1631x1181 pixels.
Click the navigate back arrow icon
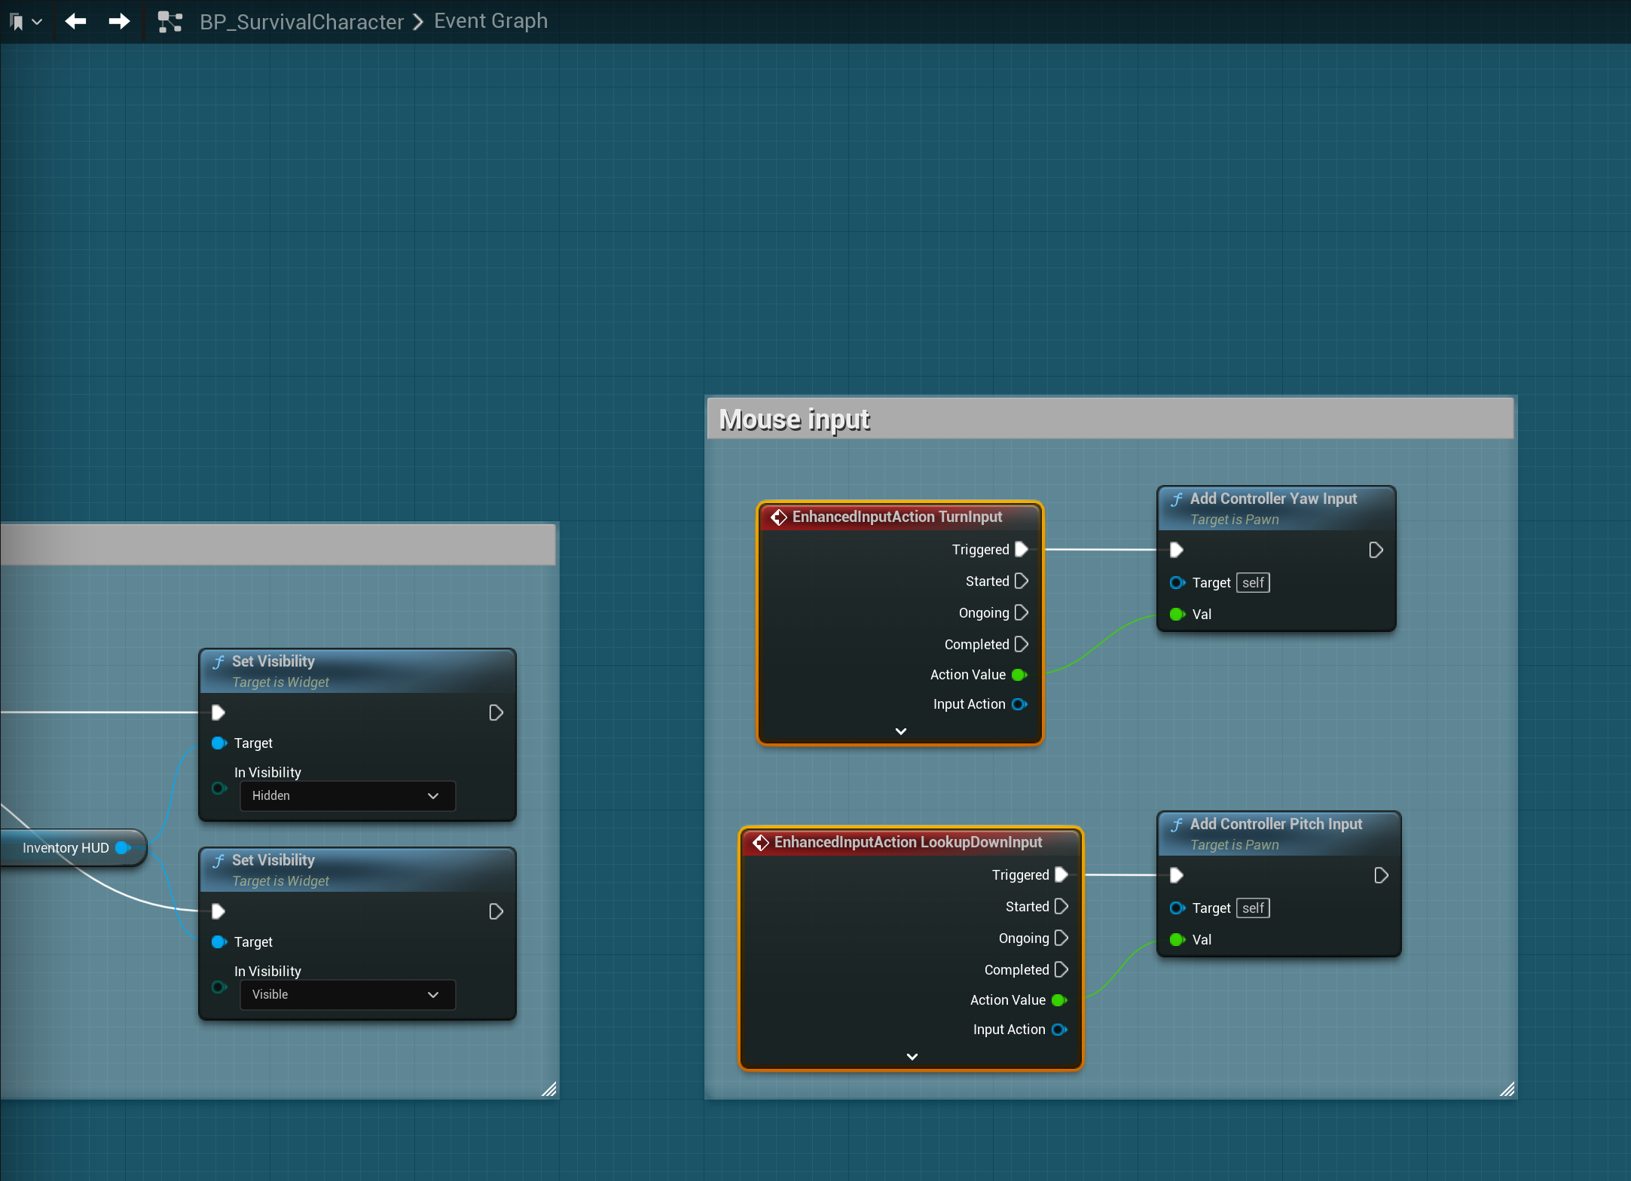(x=75, y=21)
